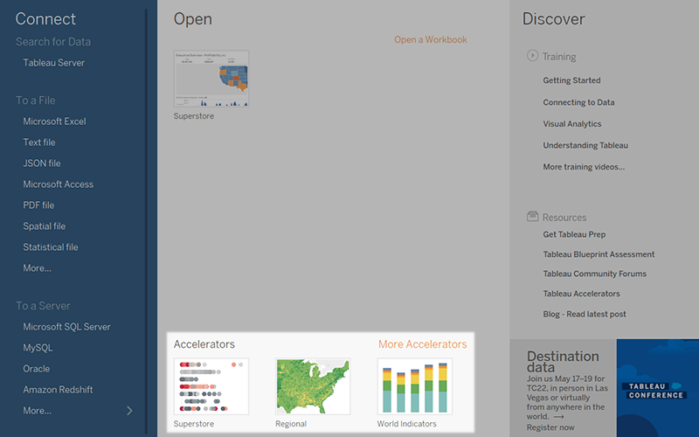Show more file connector options
The width and height of the screenshot is (699, 437).
(37, 268)
